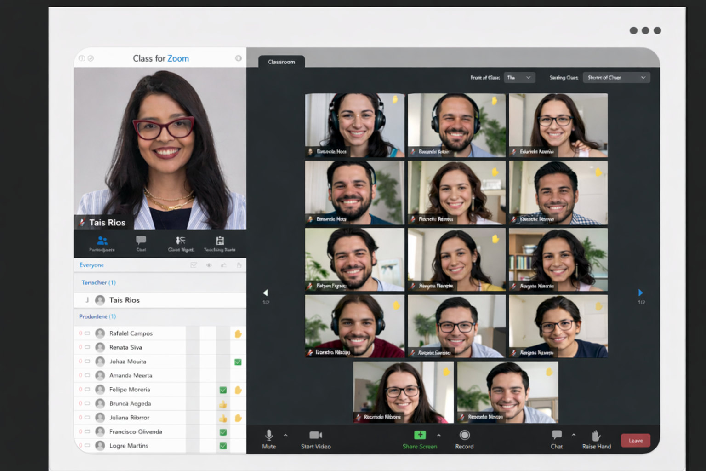Viewport: 706px width, 471px height.
Task: Open the Front of Class dropdown
Action: (x=519, y=78)
